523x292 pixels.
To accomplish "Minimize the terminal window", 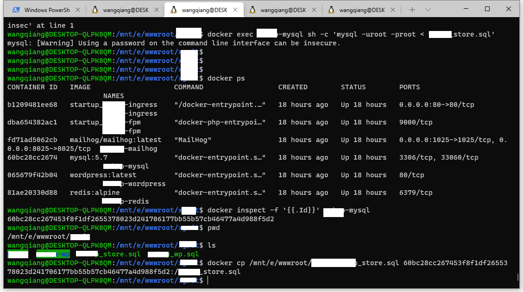I will point(466,9).
